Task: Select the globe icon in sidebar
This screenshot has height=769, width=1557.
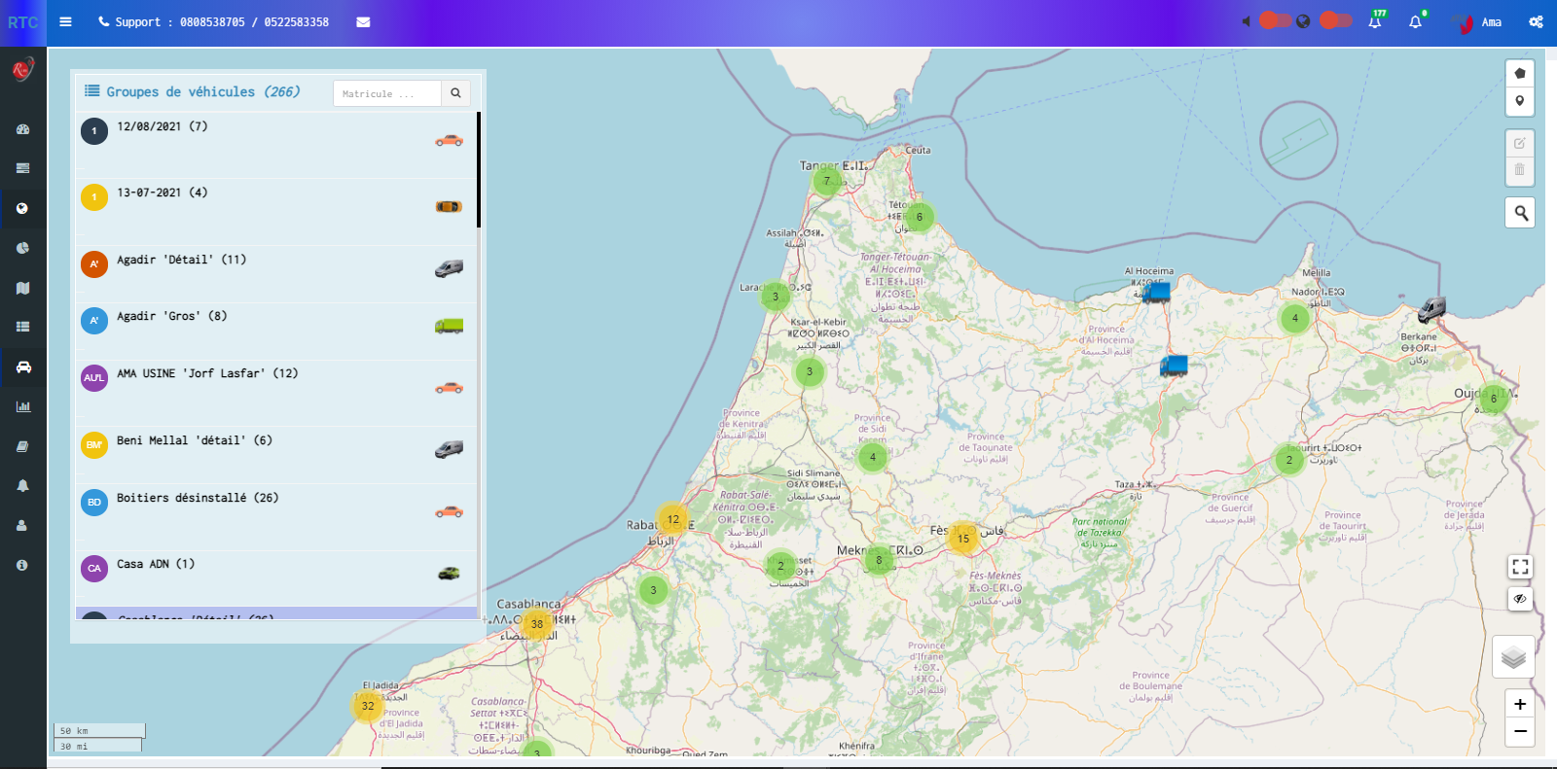Action: (x=22, y=208)
